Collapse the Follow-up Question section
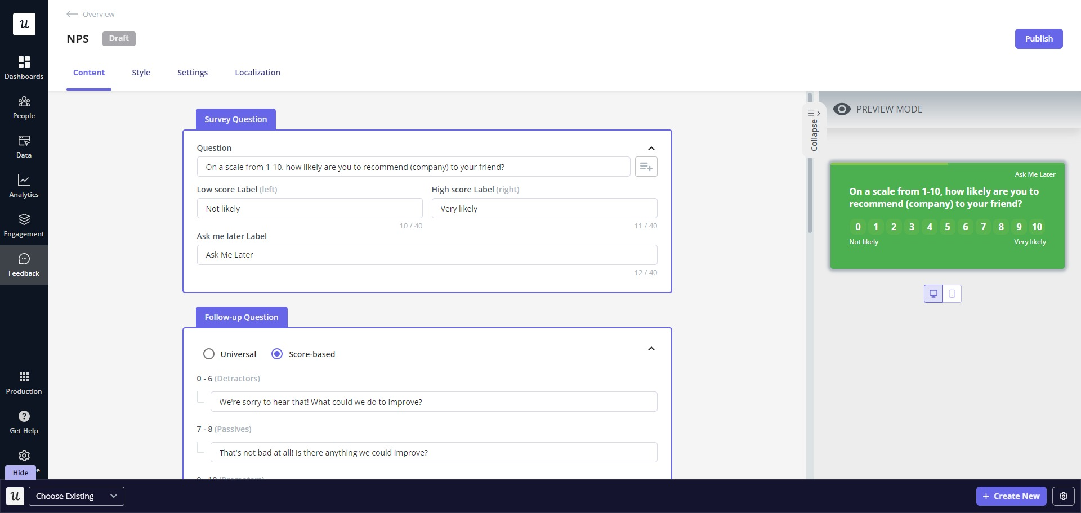The width and height of the screenshot is (1081, 513). [651, 349]
